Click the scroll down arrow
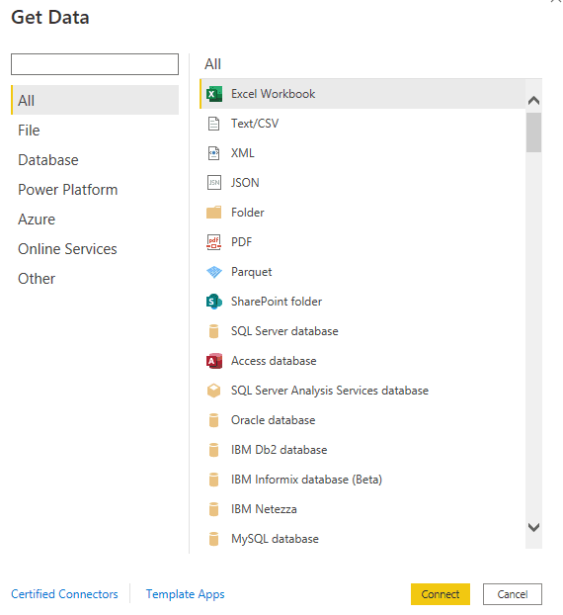 533,527
